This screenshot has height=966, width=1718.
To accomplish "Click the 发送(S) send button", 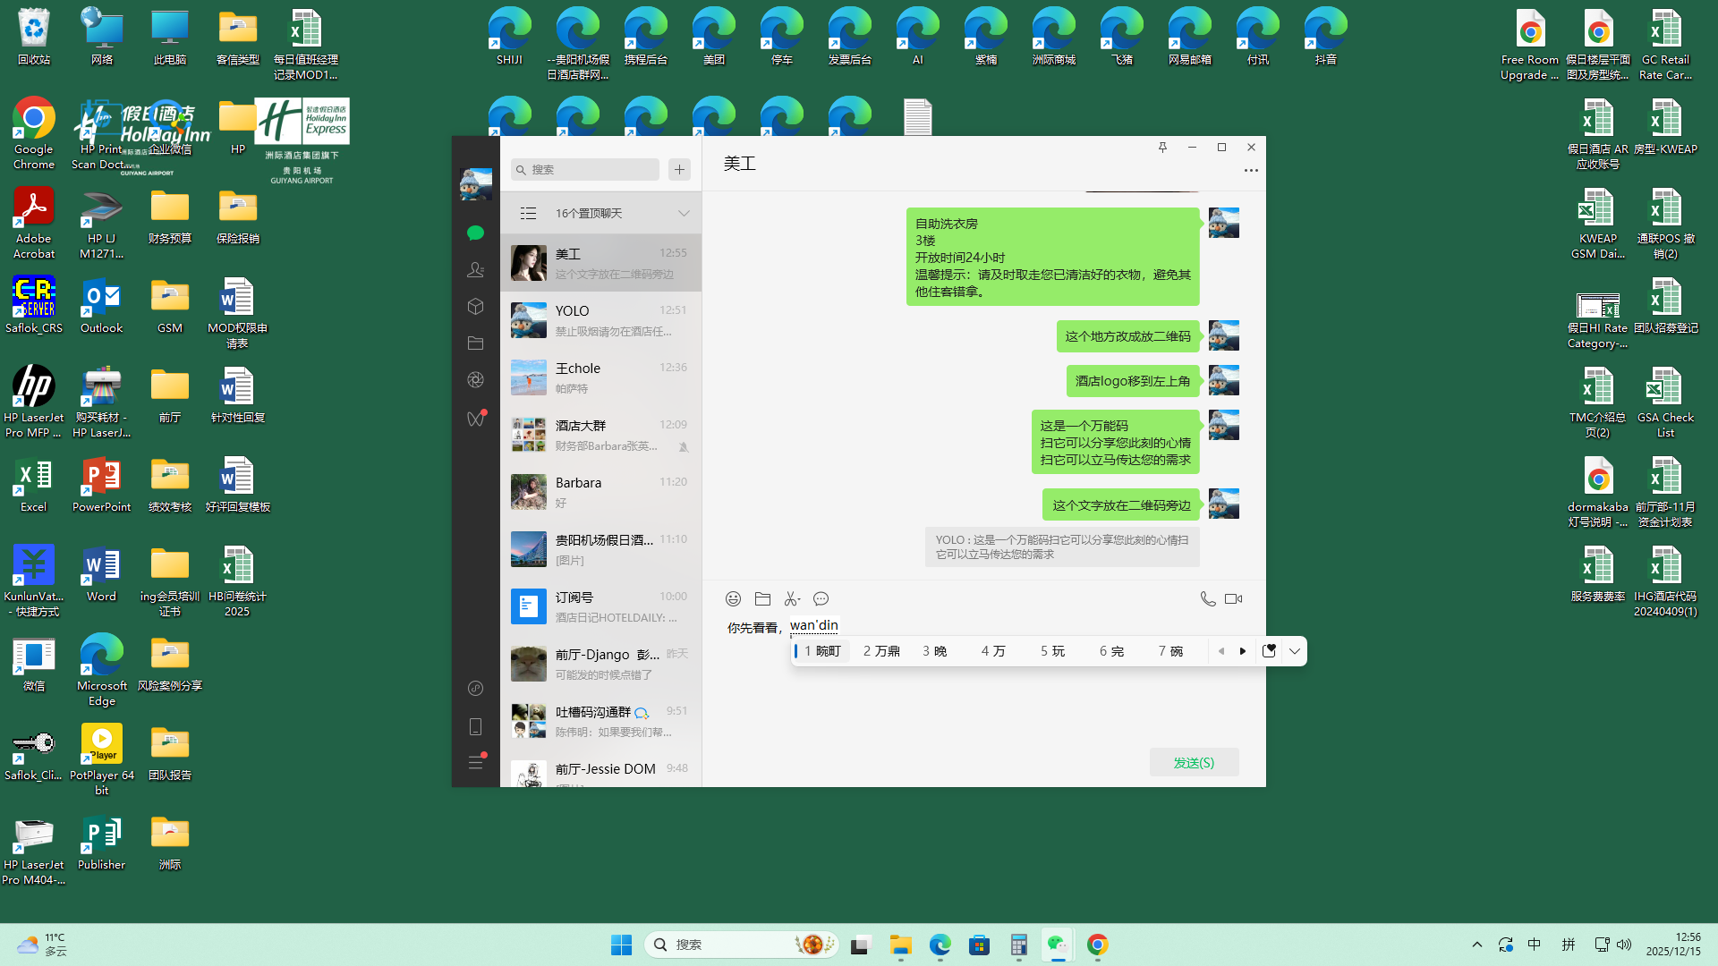I will click(x=1194, y=762).
